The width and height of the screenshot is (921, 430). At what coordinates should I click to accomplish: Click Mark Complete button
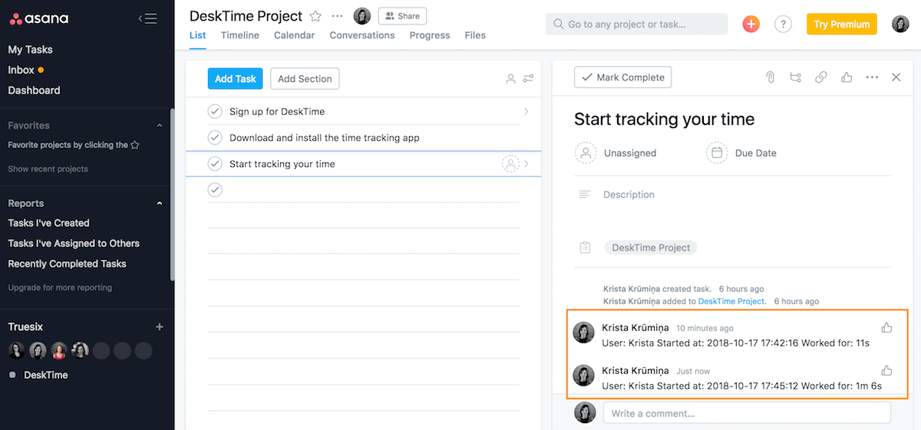[623, 77]
